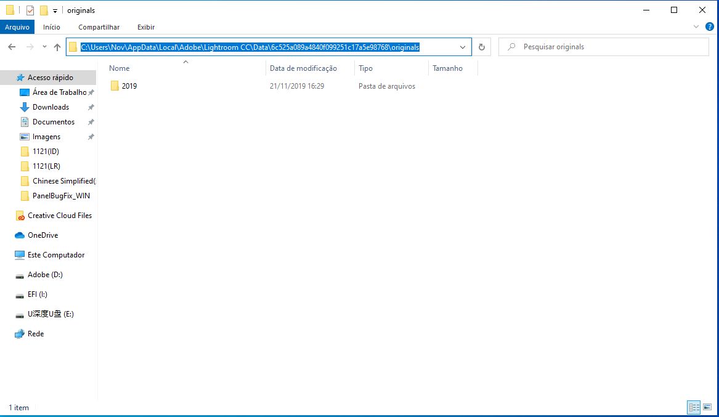Viewport: 719px width, 417px height.
Task: Click the Properties quick access toolbar icon
Action: (x=30, y=10)
